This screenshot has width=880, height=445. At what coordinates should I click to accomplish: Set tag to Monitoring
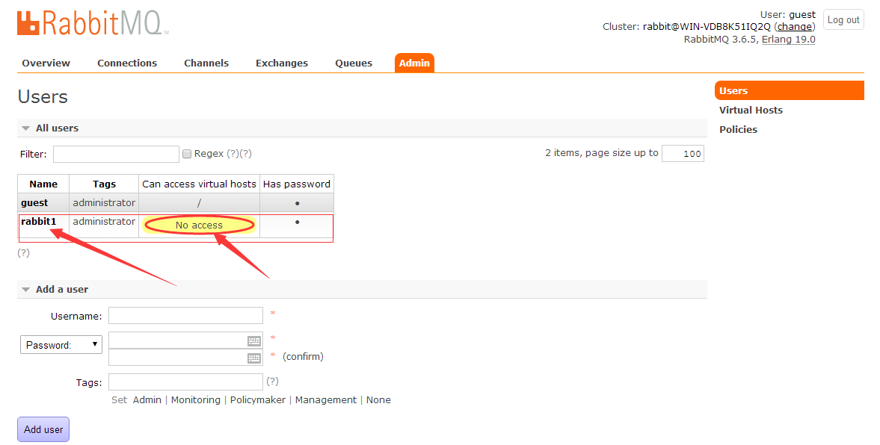tap(196, 399)
